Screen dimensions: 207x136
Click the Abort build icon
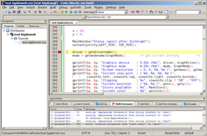(x=80, y=12)
